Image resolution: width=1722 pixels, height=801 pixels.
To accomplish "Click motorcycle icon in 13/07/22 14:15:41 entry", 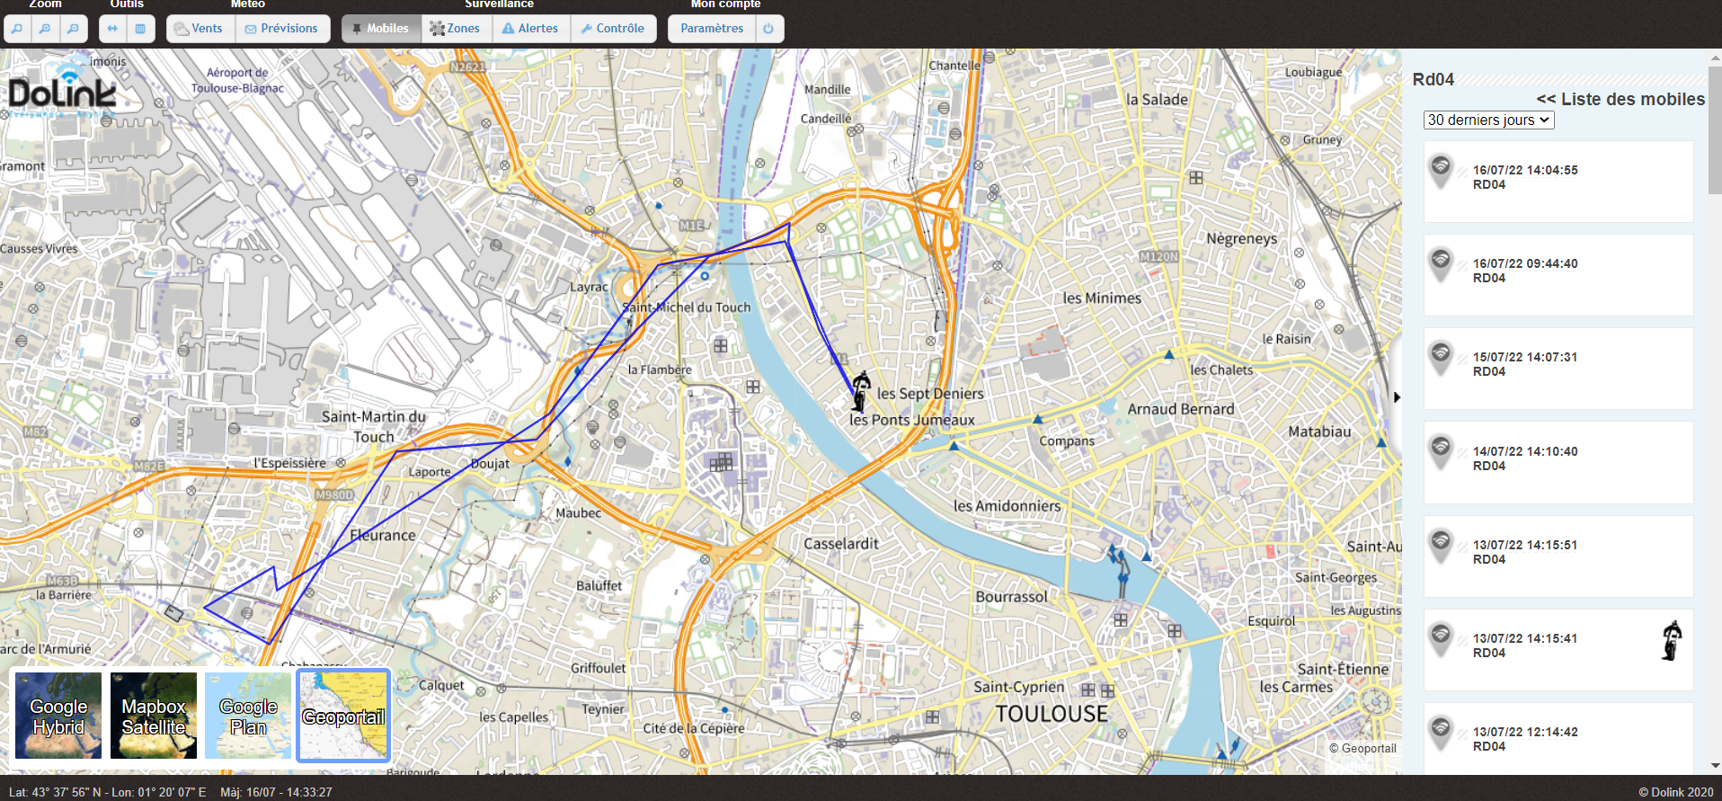I will pos(1671,641).
